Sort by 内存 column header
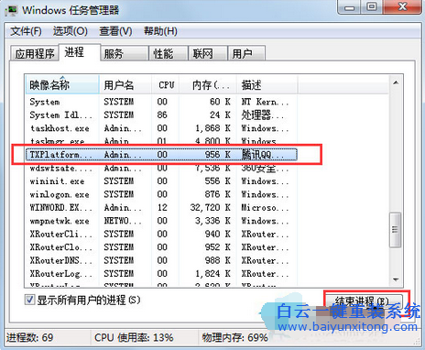This screenshot has width=425, height=350. click(x=208, y=84)
